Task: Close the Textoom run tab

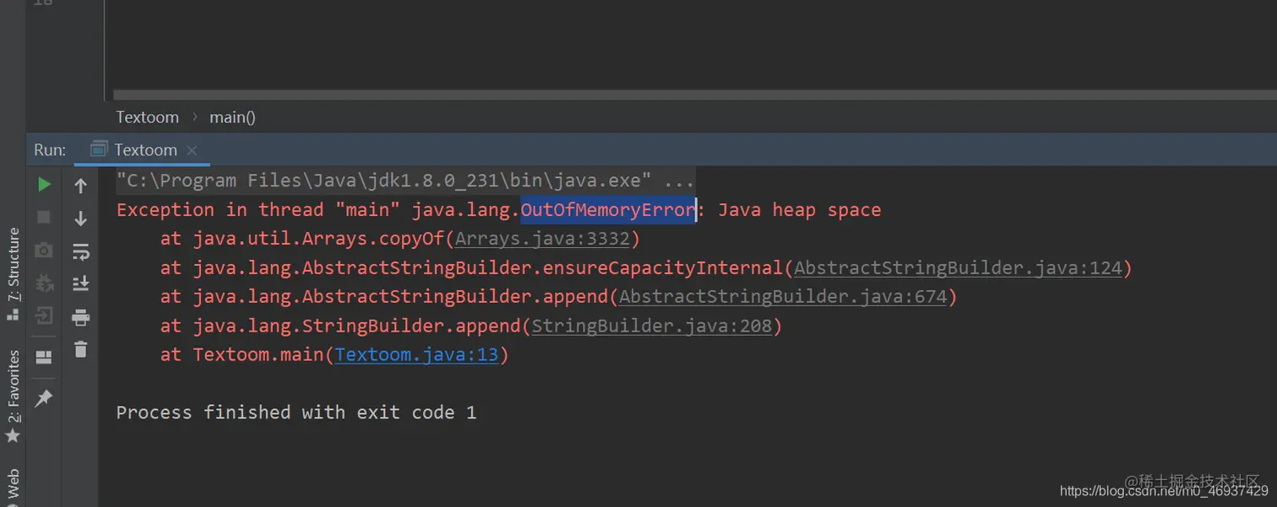Action: pyautogui.click(x=192, y=150)
